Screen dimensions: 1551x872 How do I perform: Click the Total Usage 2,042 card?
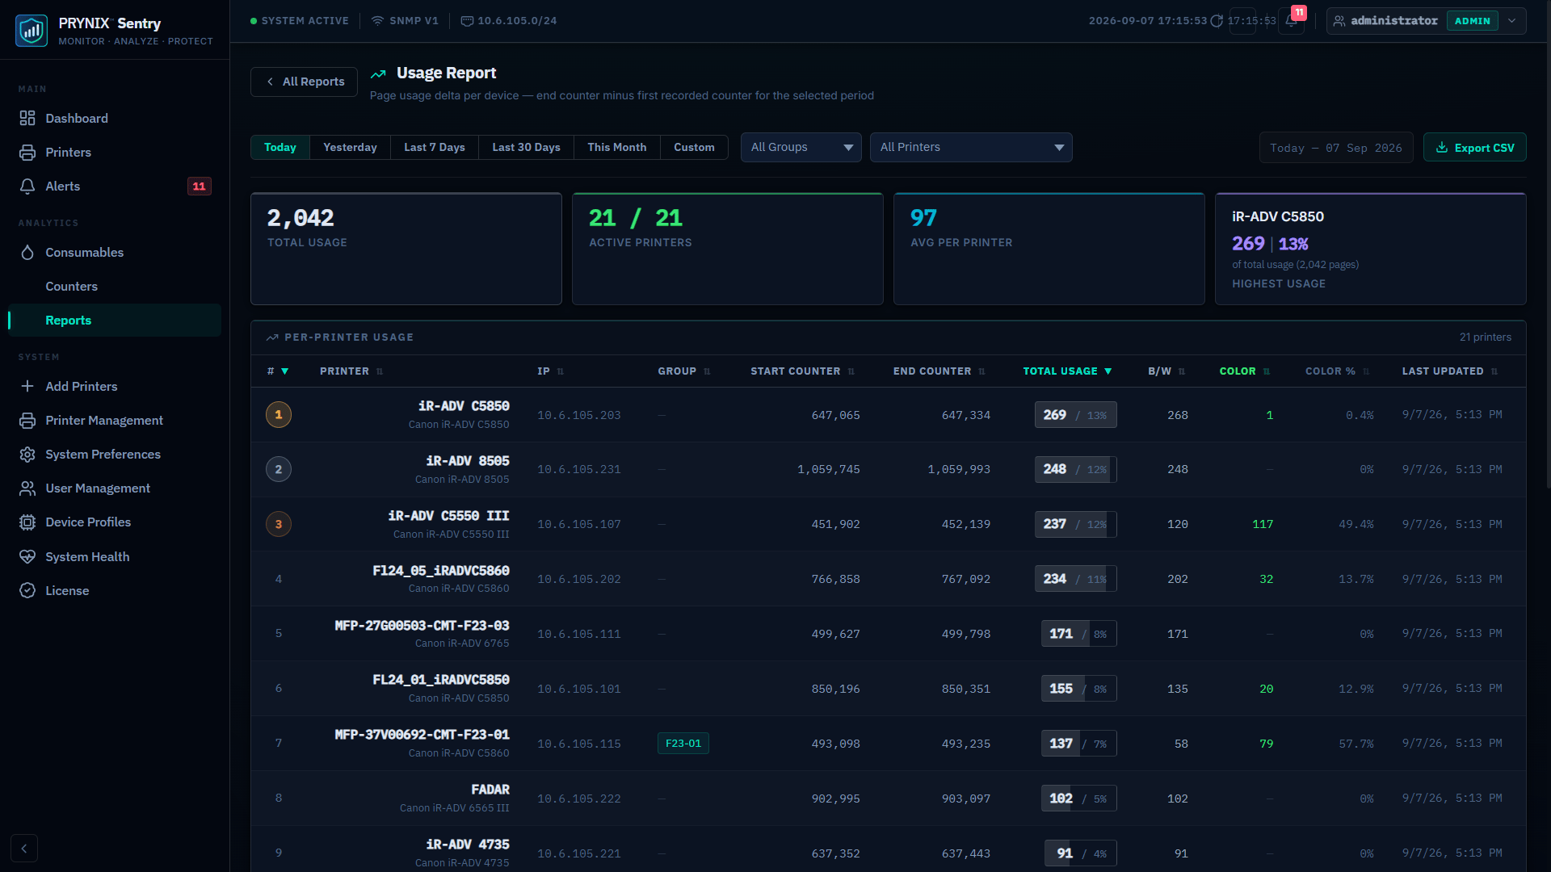406,249
